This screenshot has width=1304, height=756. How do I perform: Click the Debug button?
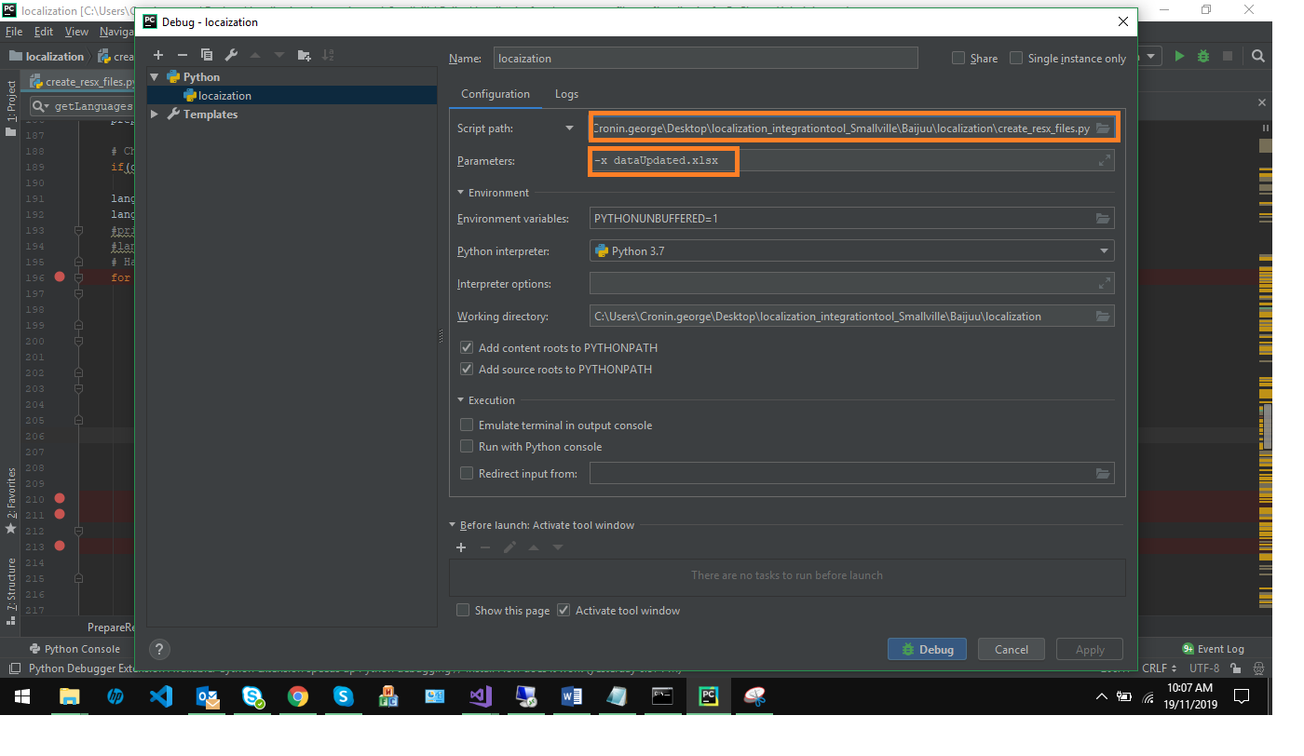click(x=927, y=649)
